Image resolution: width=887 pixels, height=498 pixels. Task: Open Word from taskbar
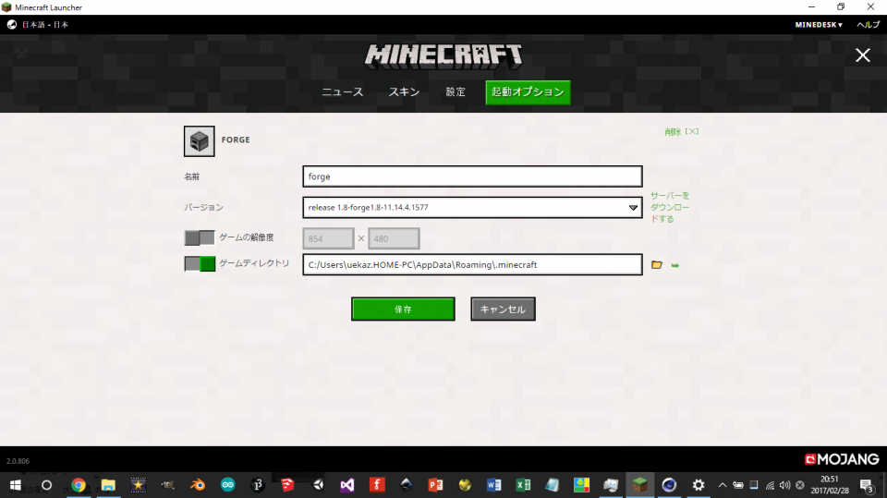click(x=493, y=485)
